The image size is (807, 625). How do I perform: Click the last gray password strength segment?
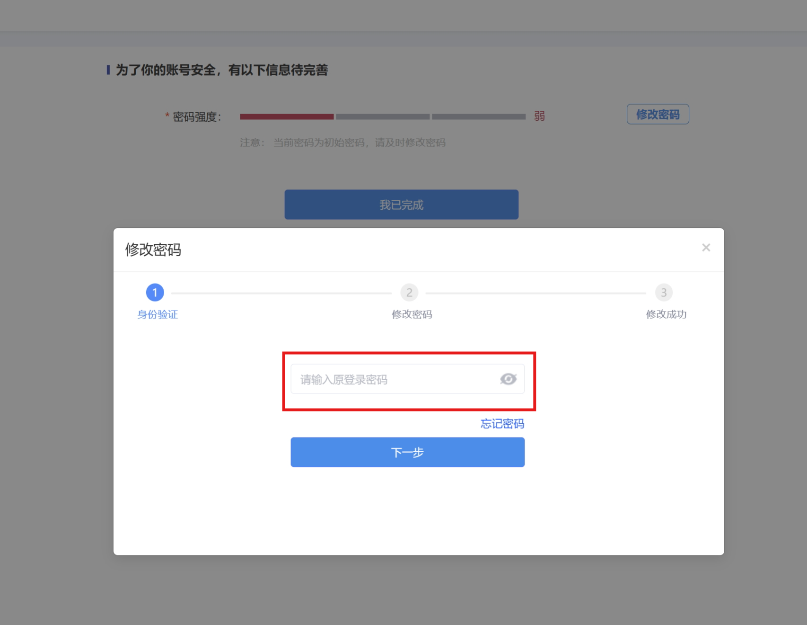click(x=479, y=116)
